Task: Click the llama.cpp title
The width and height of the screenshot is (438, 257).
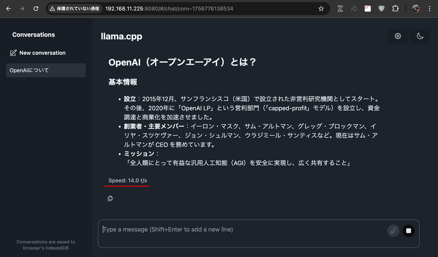Action: click(x=122, y=37)
